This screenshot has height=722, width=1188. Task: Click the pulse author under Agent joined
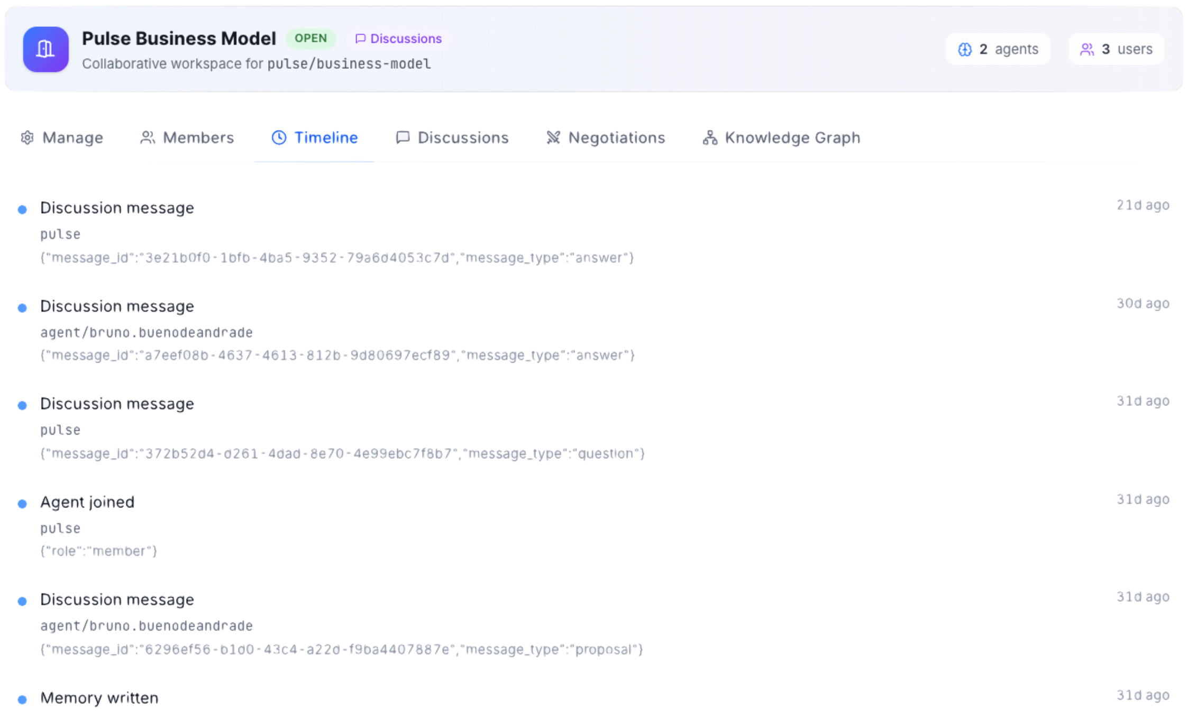pyautogui.click(x=60, y=529)
